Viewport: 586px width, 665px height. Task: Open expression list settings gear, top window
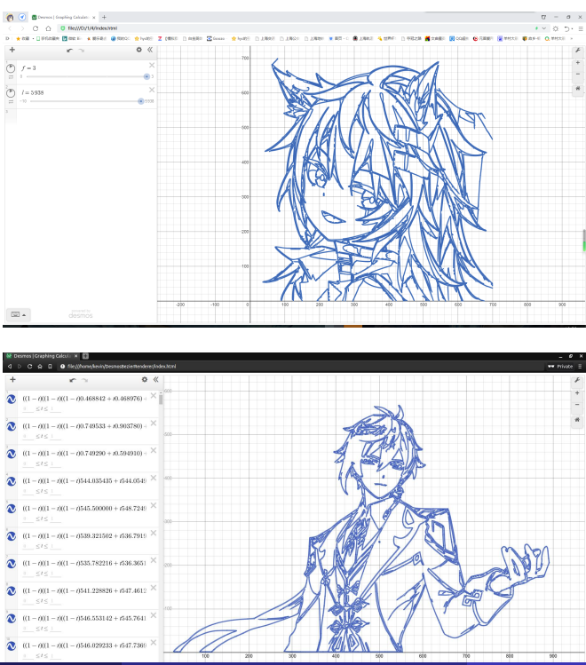139,50
